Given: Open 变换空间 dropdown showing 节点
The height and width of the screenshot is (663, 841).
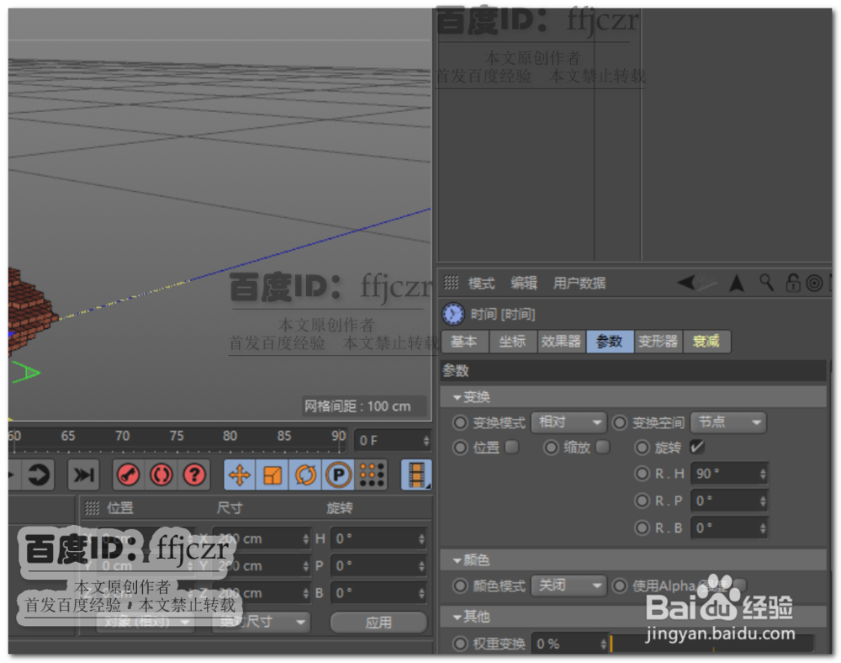Looking at the screenshot, I should pyautogui.click(x=728, y=422).
